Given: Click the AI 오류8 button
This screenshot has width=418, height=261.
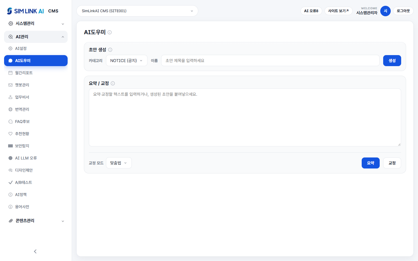Looking at the screenshot, I should coord(311,11).
